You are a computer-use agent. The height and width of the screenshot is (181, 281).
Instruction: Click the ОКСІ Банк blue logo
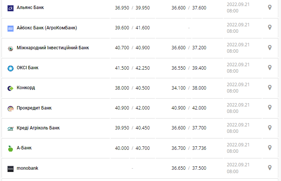point(11,68)
